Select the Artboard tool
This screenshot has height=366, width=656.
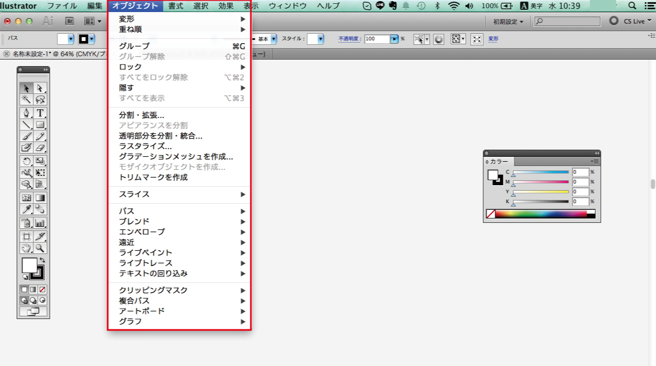[26, 237]
